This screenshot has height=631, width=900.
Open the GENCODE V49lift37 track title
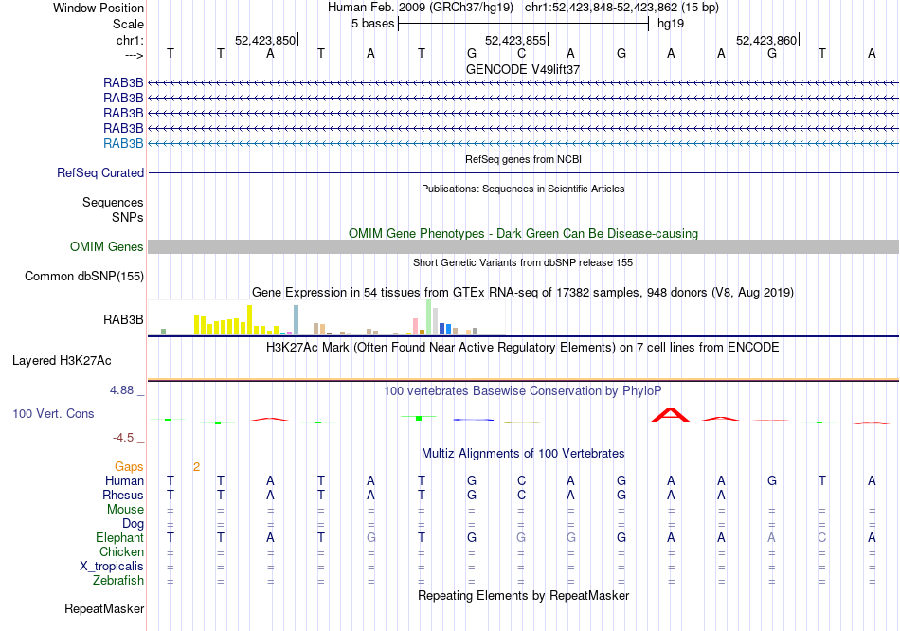point(523,69)
